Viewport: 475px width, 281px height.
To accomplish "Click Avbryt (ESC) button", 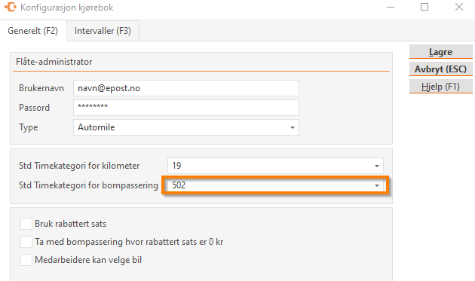I will point(441,69).
